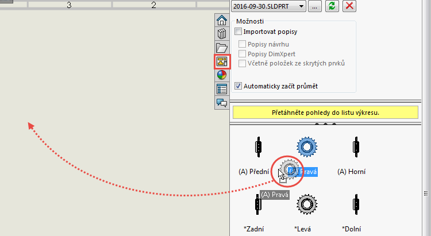431x236 pixels.
Task: Open the Design Library tab
Action: click(x=222, y=34)
